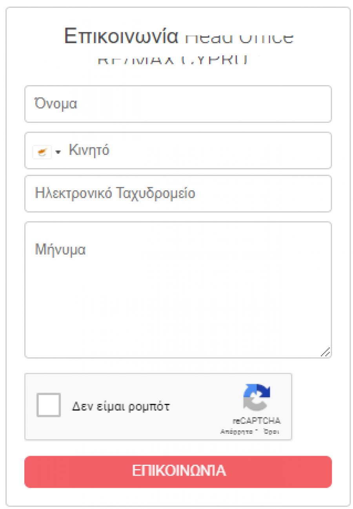Image resolution: width=353 pixels, height=509 pixels.
Task: Click the reCAPTCHA logo
Action: (x=257, y=397)
